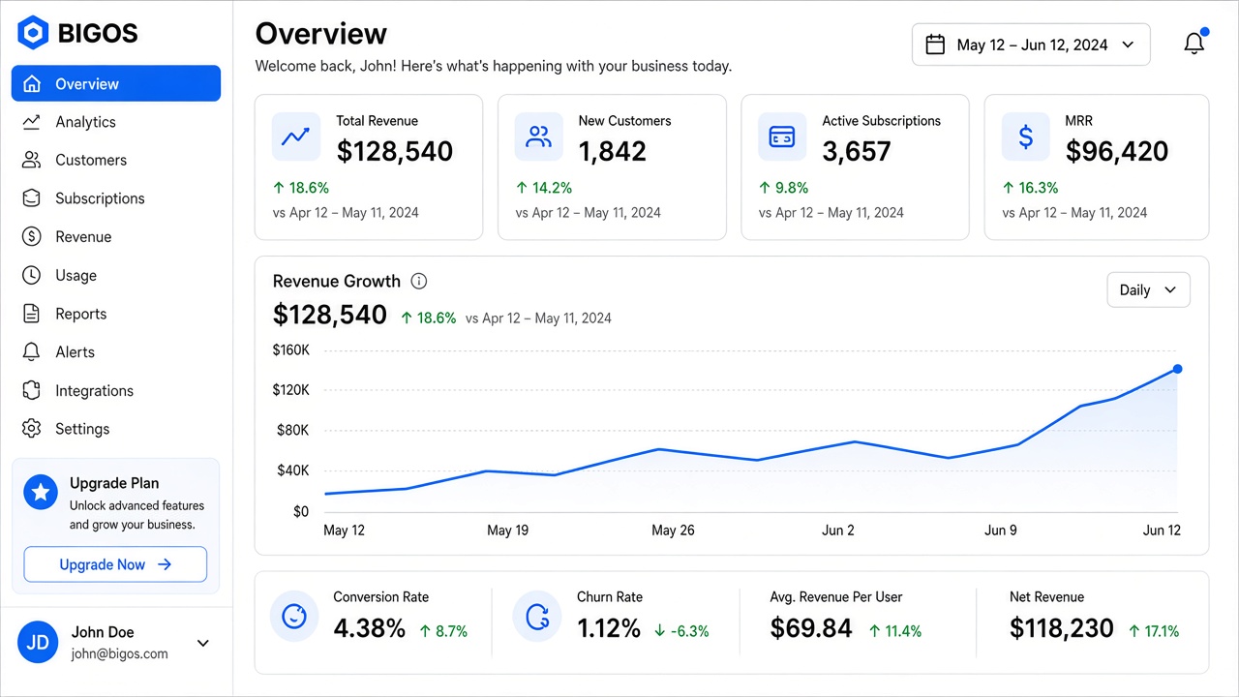Click the Usage clock sidebar icon
1239x697 pixels.
tap(32, 275)
